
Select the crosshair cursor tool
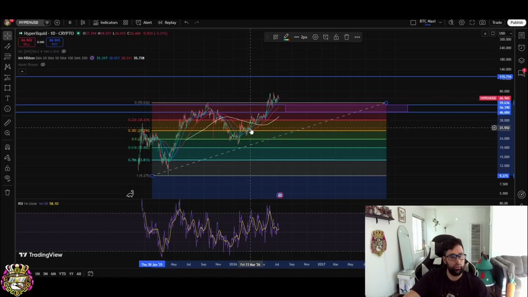(7, 36)
